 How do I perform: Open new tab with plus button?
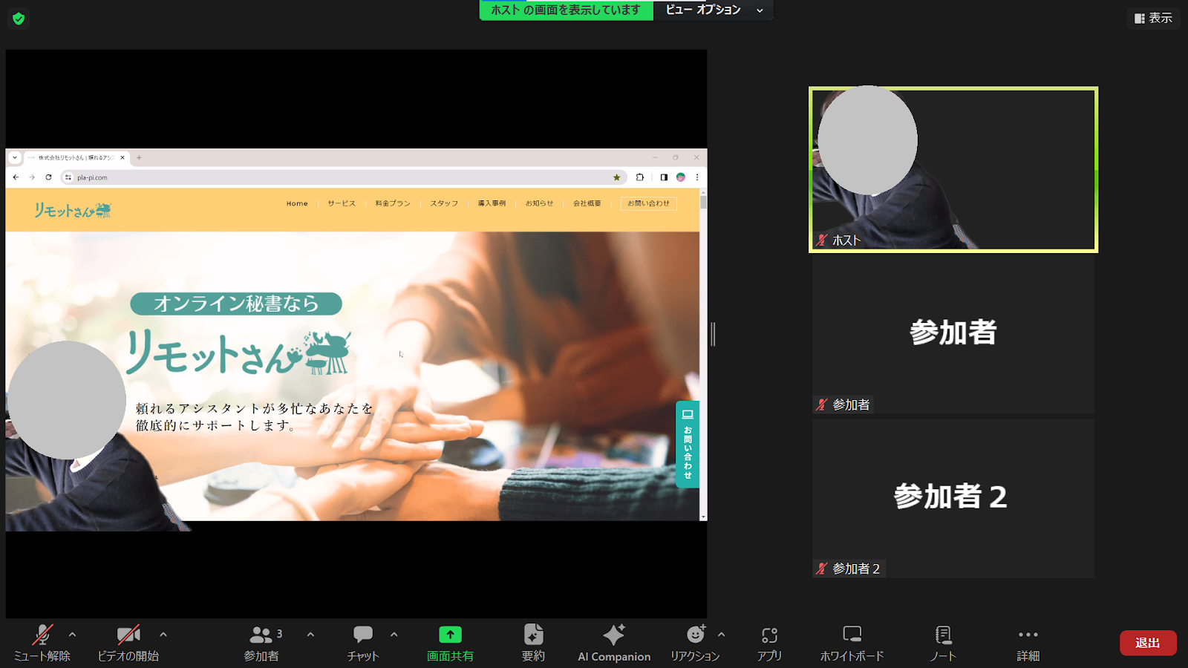pos(139,157)
